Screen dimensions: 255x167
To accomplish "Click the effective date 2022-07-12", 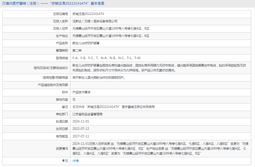I will [81, 129].
